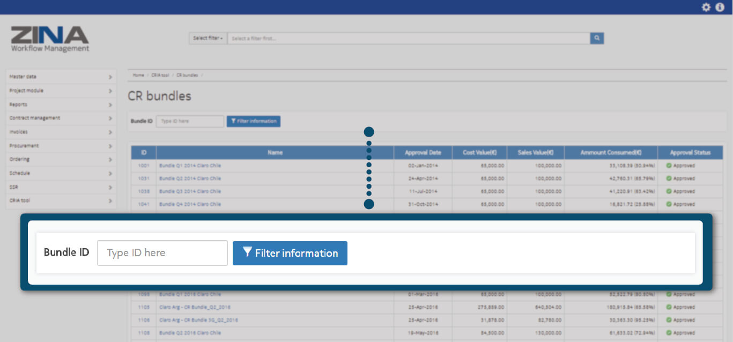Viewport: 733px width, 342px height.
Task: Click green Approved check icon for bundle 1001
Action: [x=669, y=166]
